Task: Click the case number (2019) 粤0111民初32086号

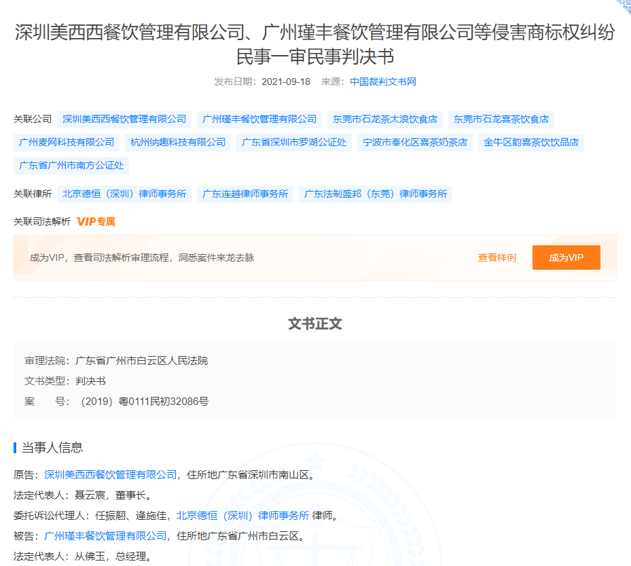Action: [145, 402]
